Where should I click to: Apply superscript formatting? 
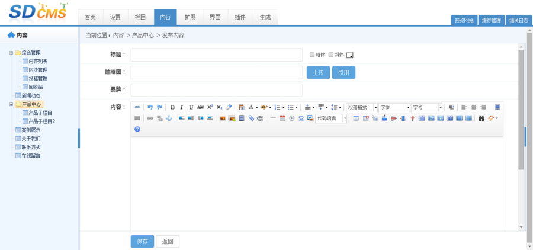pyautogui.click(x=210, y=107)
